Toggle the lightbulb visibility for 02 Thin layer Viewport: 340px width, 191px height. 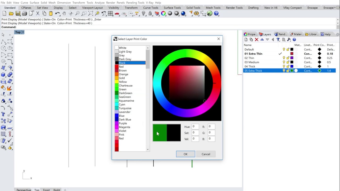point(284,58)
